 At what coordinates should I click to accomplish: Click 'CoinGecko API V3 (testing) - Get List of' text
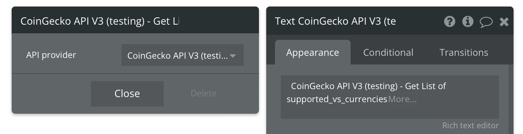(368, 86)
